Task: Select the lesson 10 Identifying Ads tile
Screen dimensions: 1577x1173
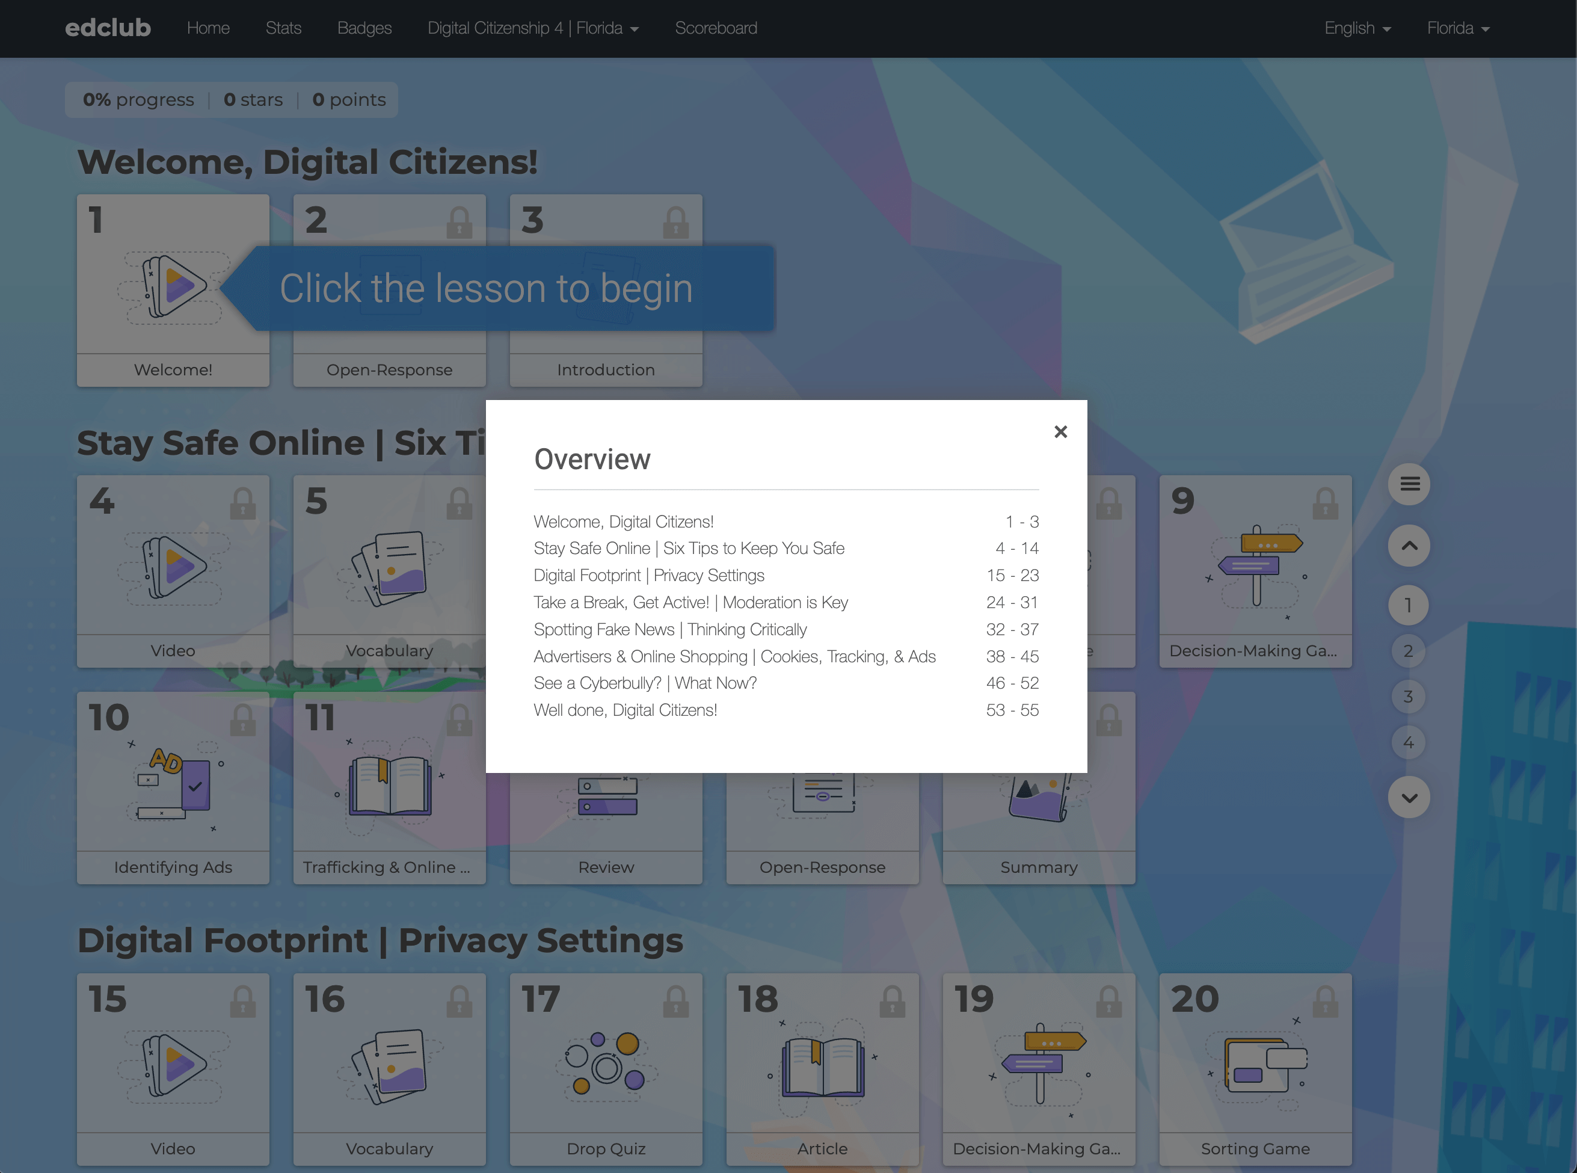Action: pos(173,788)
